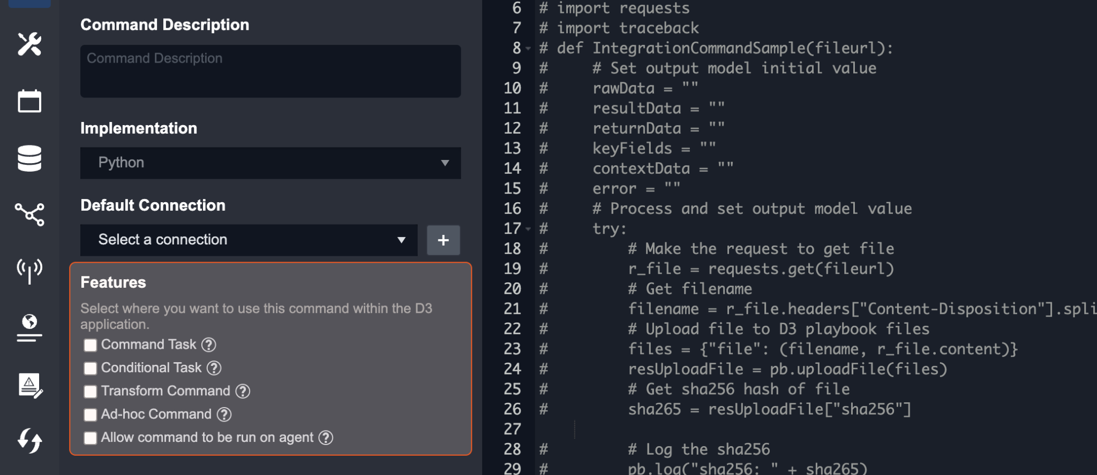Collapse the try block at line 17
This screenshot has width=1097, height=475.
click(528, 229)
